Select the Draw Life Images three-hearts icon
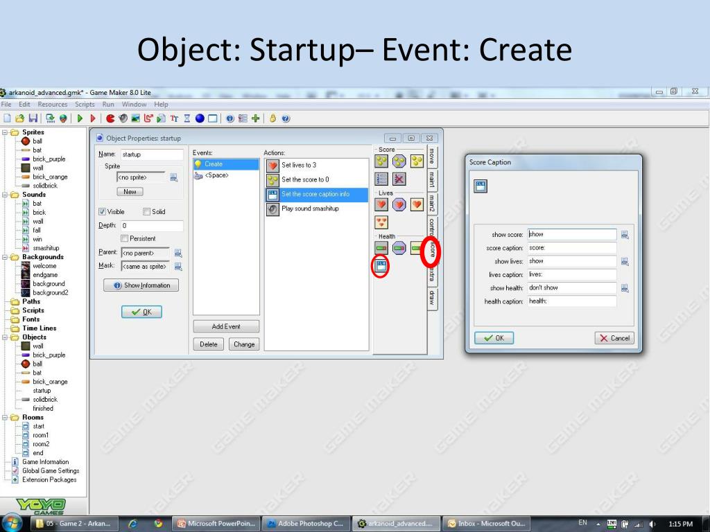The height and width of the screenshot is (532, 710). [381, 222]
